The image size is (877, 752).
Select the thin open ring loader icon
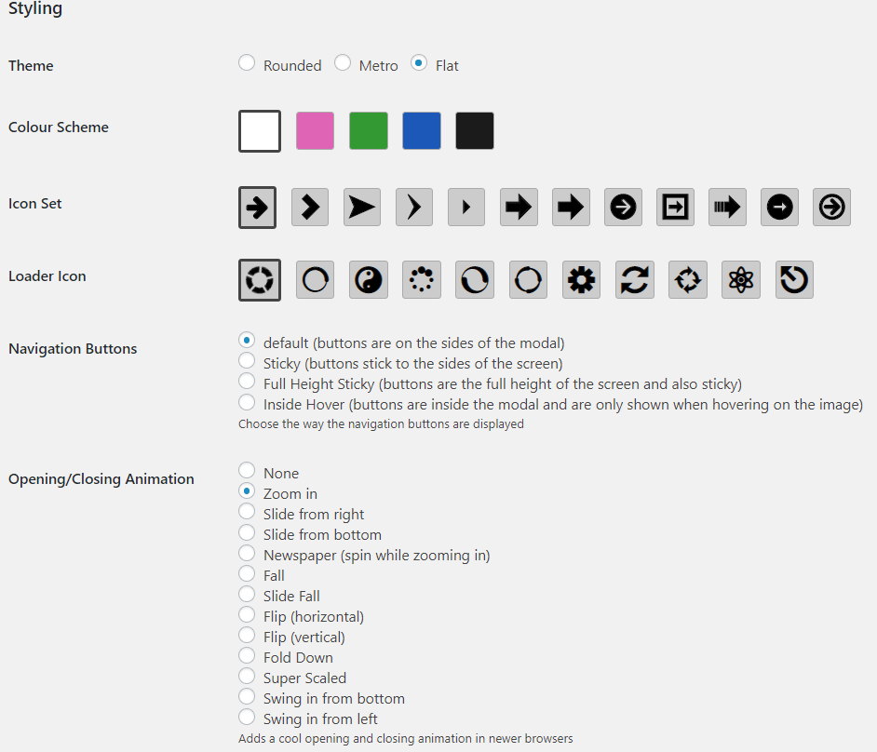tap(315, 279)
